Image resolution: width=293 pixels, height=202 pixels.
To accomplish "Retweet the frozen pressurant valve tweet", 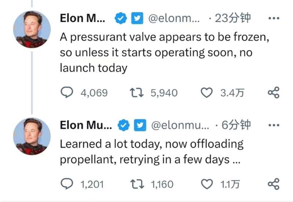I will coord(137,93).
